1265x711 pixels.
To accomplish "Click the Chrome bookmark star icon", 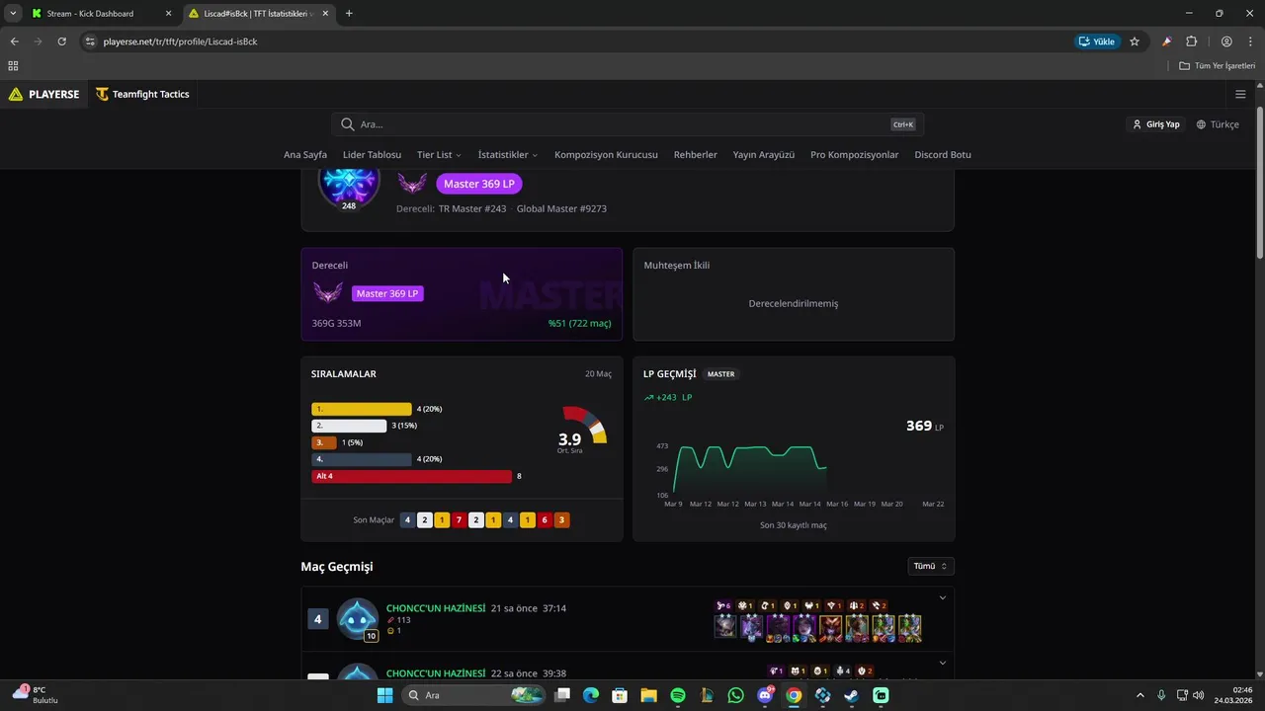I will point(1135,41).
